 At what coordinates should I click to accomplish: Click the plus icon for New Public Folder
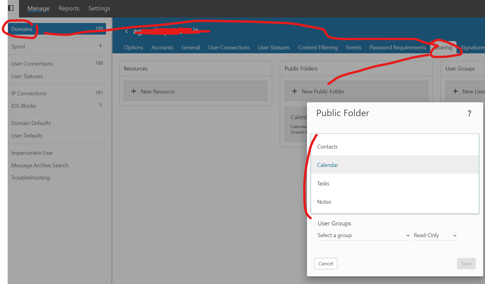[294, 91]
